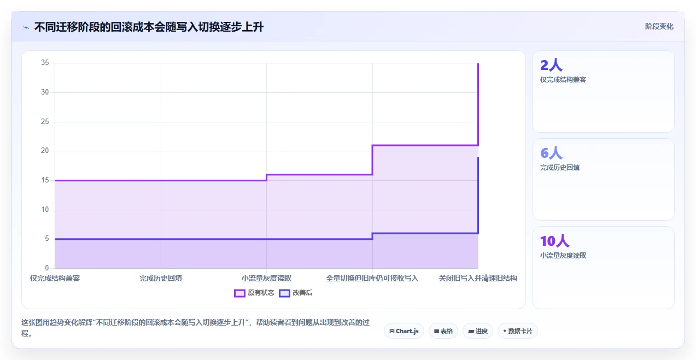This screenshot has width=696, height=360.
Task: Click the purple 原有状态 legend swatch
Action: pos(239,293)
